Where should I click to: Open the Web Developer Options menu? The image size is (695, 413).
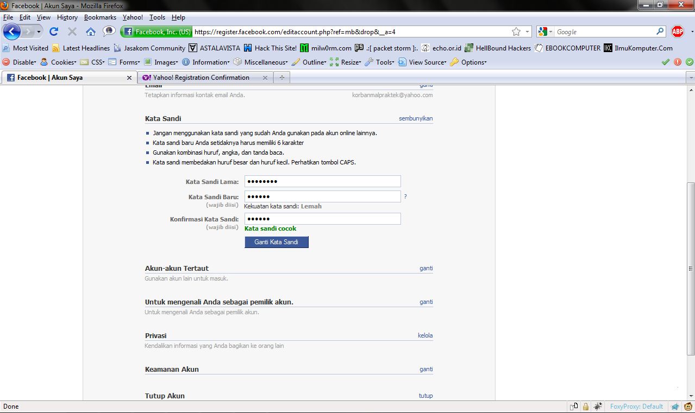coord(468,62)
